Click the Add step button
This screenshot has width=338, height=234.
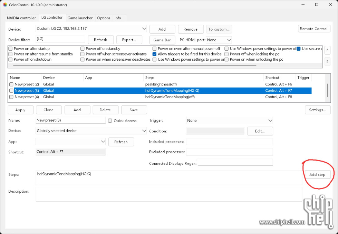tap(318, 175)
